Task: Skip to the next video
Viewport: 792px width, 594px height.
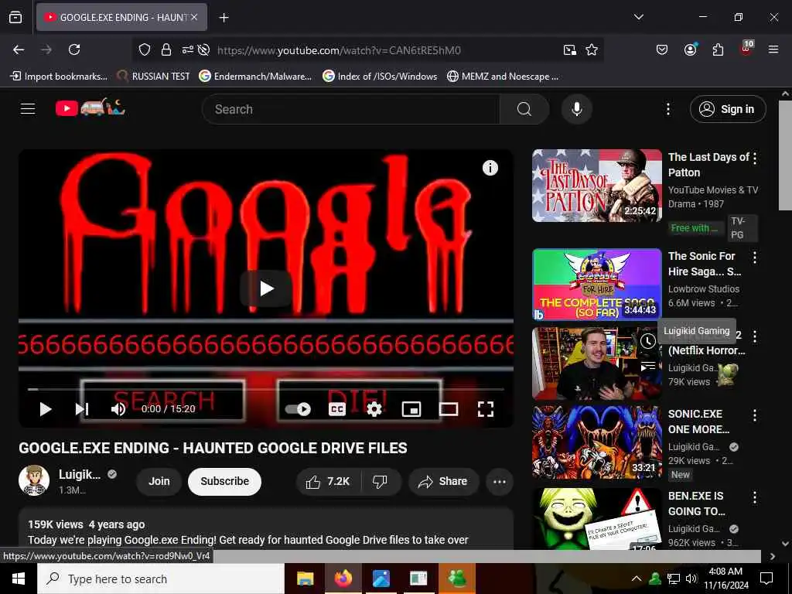Action: point(82,409)
